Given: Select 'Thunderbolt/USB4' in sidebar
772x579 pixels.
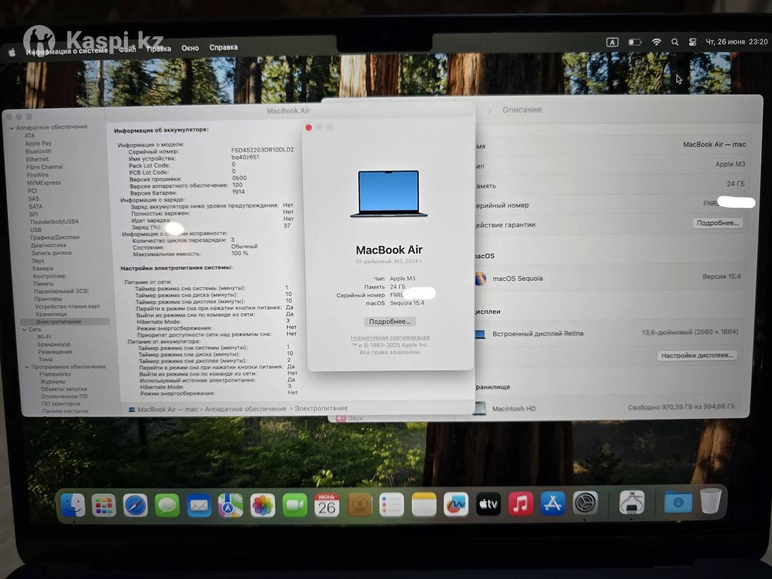Looking at the screenshot, I should pyautogui.click(x=54, y=222).
